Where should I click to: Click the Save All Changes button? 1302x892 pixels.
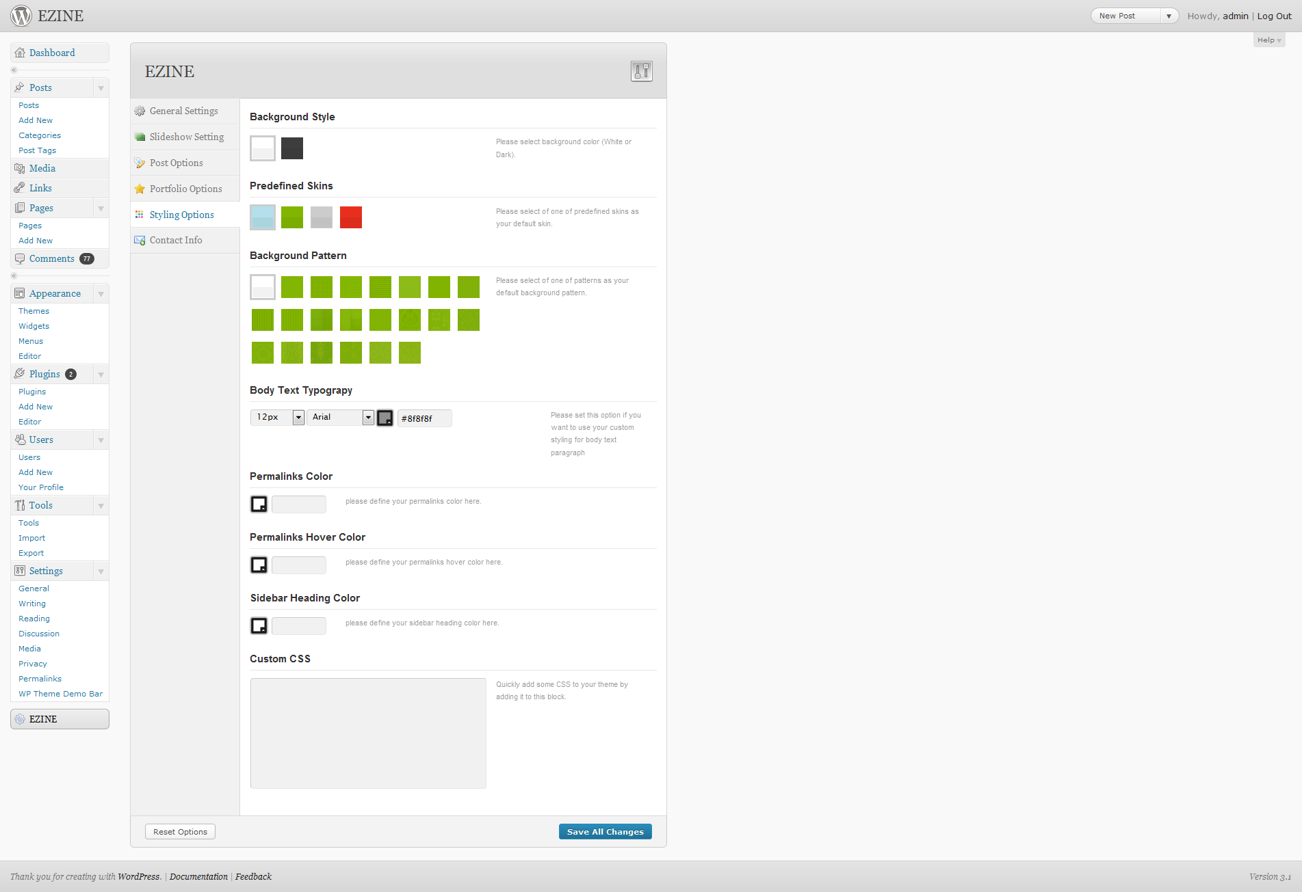click(605, 832)
